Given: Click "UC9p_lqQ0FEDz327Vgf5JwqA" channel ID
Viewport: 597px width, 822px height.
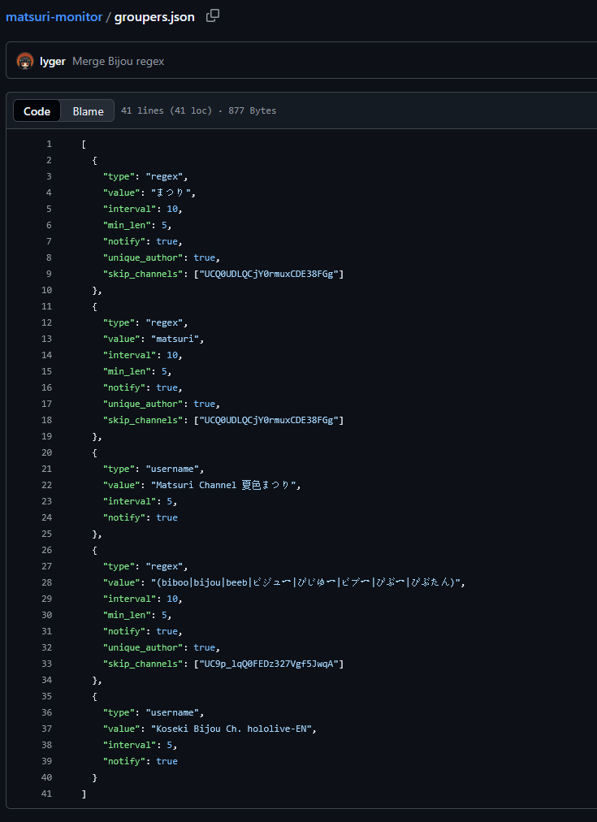Looking at the screenshot, I should pyautogui.click(x=268, y=664).
